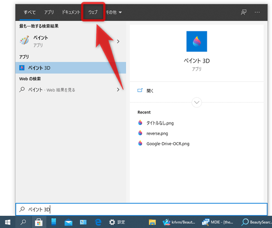Open recent file タイトルなし.png
This screenshot has width=272, height=228.
tap(160, 123)
